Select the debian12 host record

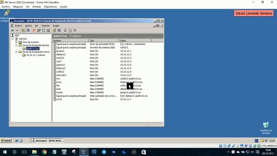(61, 55)
